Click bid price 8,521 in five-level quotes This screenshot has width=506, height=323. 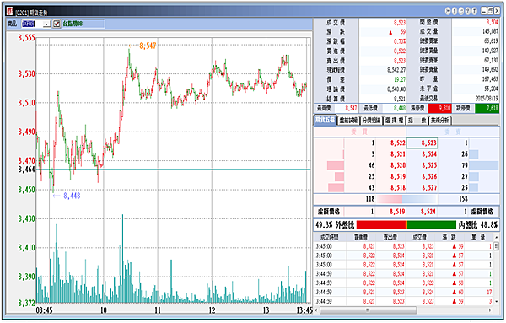398,154
